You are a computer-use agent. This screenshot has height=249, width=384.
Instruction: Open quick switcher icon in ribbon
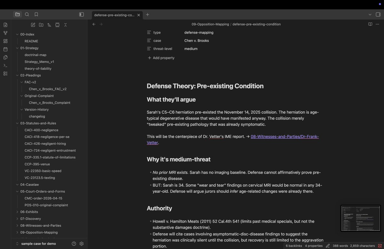click(5, 25)
